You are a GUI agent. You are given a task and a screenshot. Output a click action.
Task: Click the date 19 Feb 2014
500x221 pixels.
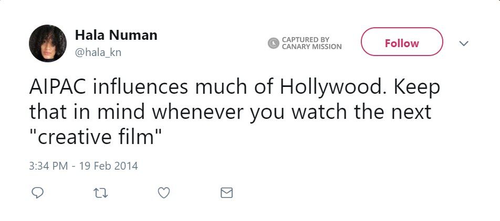[108, 166]
